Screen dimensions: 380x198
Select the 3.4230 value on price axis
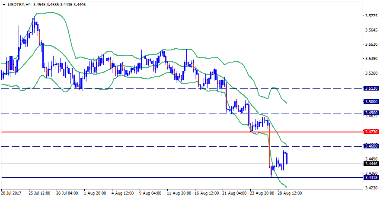(371, 188)
